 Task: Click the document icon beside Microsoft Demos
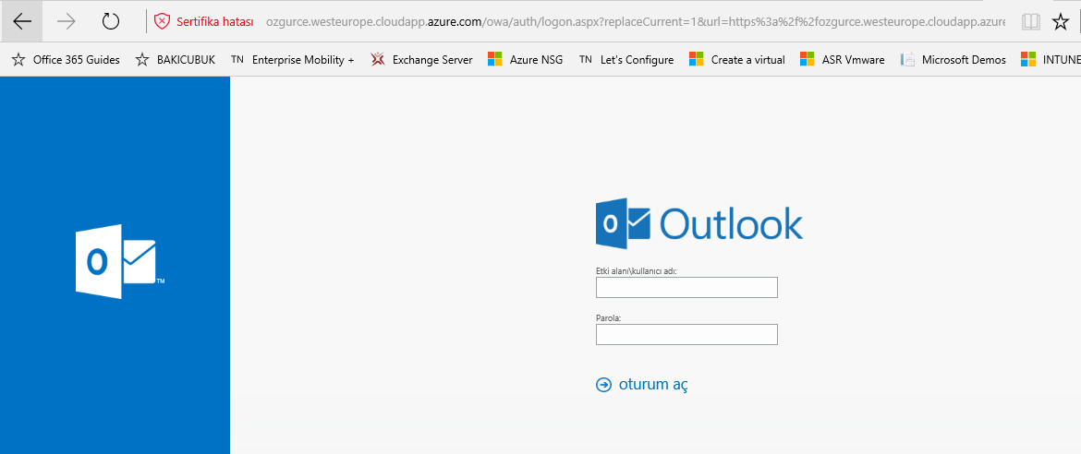[x=908, y=60]
